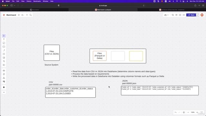Start video call camera icon
Image resolution: width=206 pixels, height=116 pixels.
coord(184,15)
